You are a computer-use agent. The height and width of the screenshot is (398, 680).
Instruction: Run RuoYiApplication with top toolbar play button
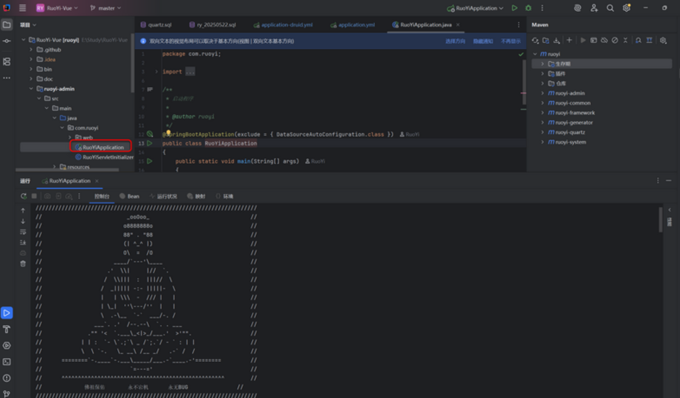coord(514,8)
